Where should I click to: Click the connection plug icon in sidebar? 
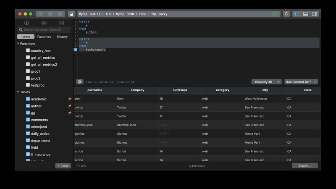(x=27, y=23)
